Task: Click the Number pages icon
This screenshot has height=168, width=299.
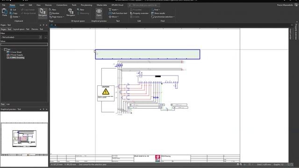Action: pos(50,13)
